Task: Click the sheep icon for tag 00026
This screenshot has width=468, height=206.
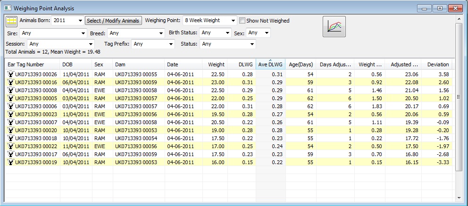Action: click(x=10, y=74)
